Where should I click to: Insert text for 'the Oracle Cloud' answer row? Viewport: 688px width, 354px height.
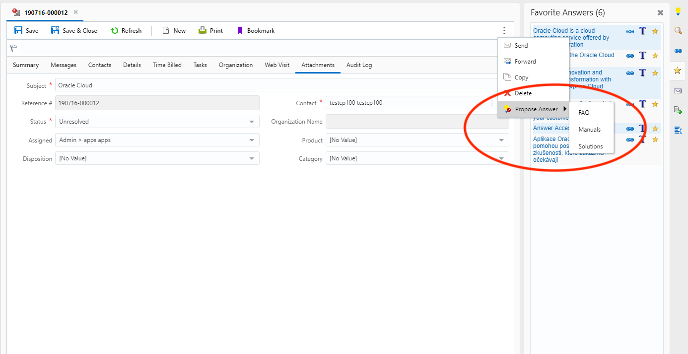[x=642, y=56]
